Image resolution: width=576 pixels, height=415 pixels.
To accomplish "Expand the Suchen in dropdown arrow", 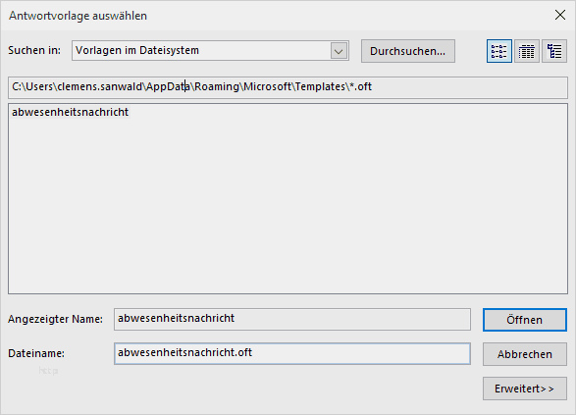I will click(339, 51).
